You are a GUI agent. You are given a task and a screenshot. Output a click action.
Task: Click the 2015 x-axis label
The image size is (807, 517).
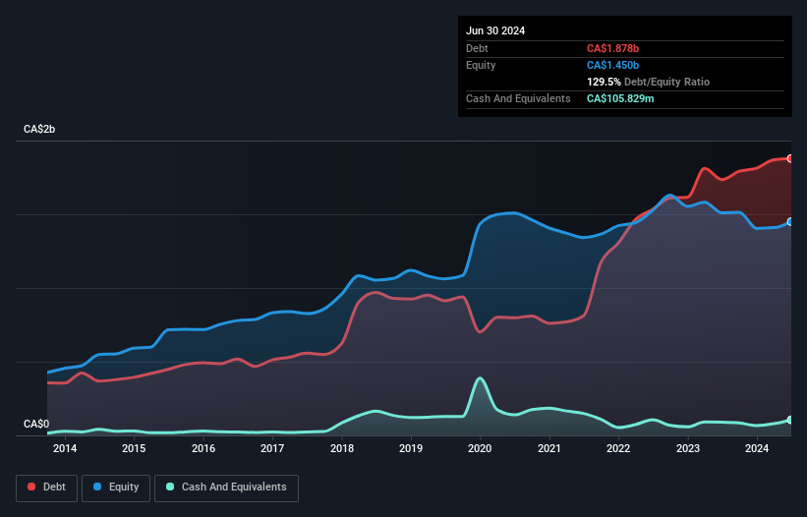[134, 448]
